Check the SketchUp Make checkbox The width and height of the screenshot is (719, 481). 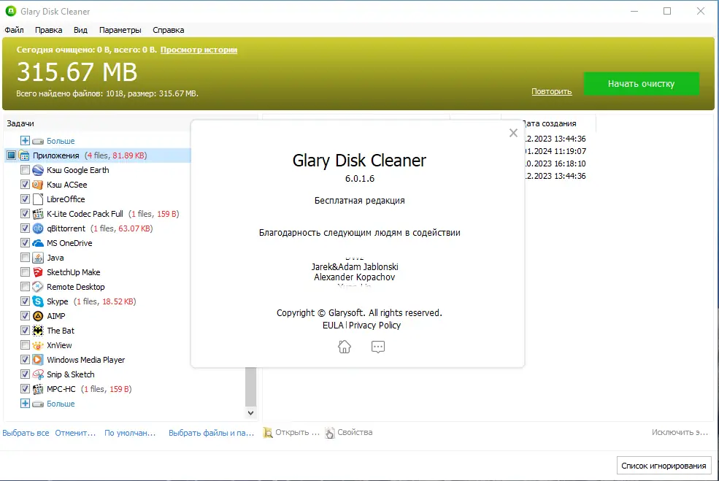coord(26,272)
